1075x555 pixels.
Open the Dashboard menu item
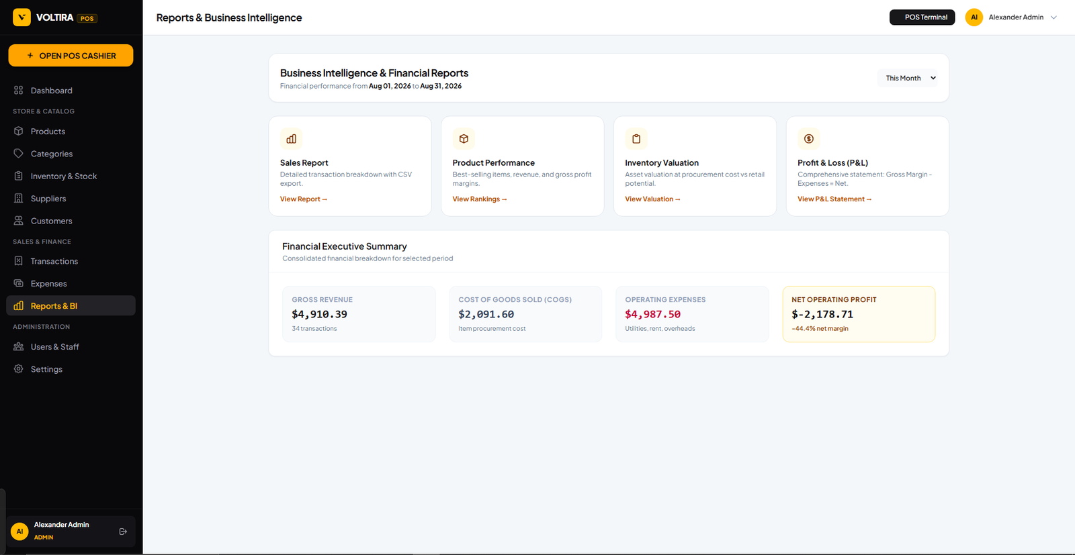coord(71,91)
